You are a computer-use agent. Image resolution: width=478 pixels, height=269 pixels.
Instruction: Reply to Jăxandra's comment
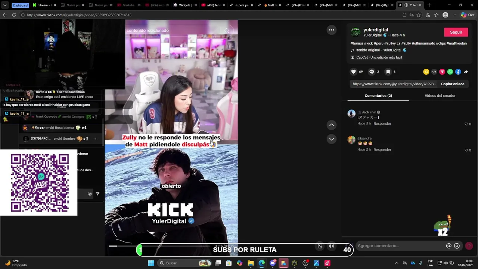coord(382,150)
